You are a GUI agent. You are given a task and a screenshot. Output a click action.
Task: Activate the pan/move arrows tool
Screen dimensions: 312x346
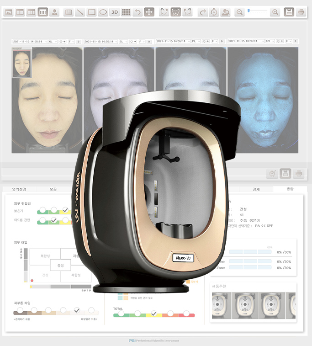[x=149, y=12]
